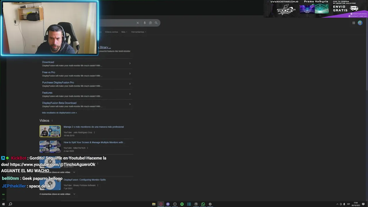Click the '18 feb 2019' video date
The image size is (368, 207).
(69, 136)
